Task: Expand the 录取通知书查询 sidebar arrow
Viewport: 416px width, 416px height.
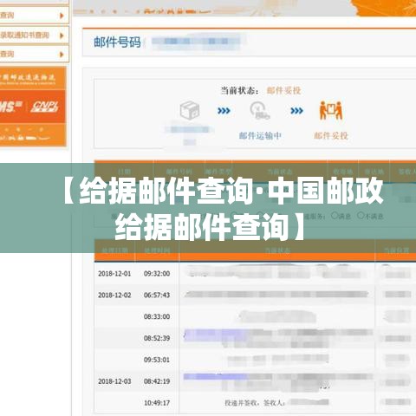Action: (62, 36)
